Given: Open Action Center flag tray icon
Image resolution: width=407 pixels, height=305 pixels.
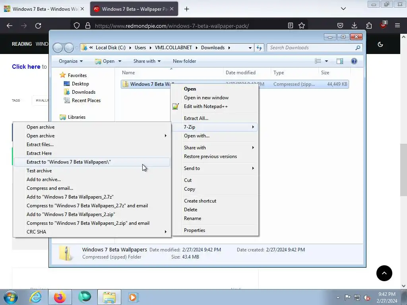Looking at the screenshot, I should [347, 297].
